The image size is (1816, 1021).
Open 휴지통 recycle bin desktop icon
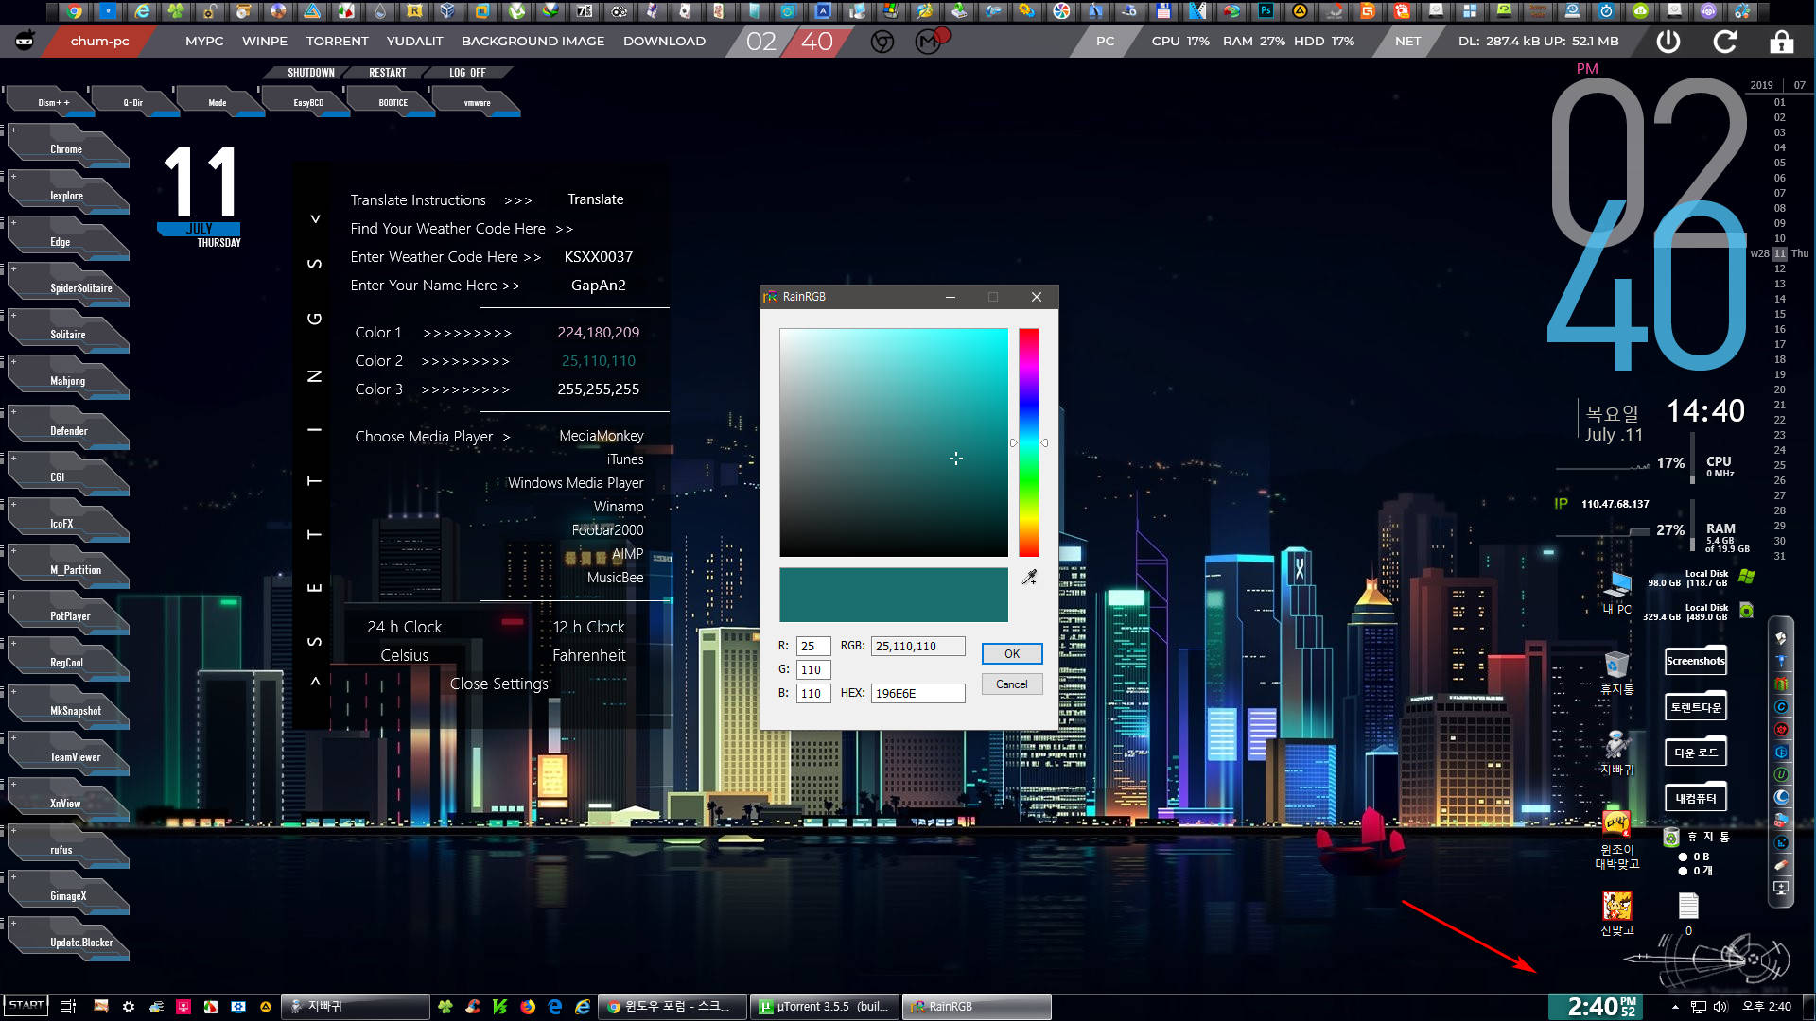(1616, 672)
